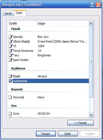Click the Müzik section heading
Image resolution: width=103 pixels, height=140 pixels.
click(15, 29)
